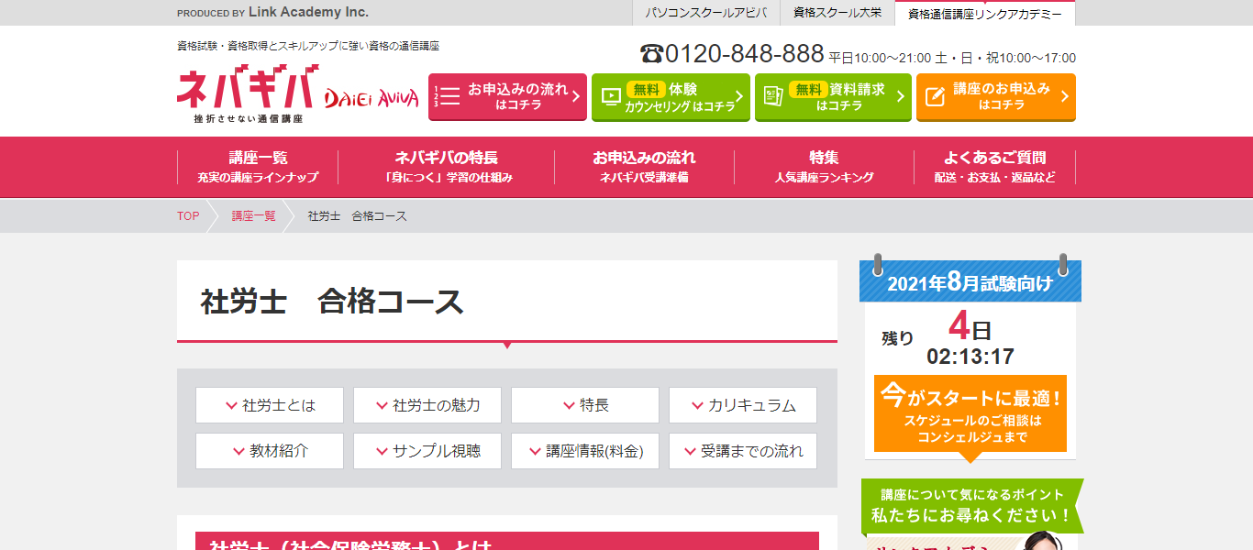Image resolution: width=1253 pixels, height=550 pixels.
Task: Jump to the 教材紹介 section
Action: point(270,451)
